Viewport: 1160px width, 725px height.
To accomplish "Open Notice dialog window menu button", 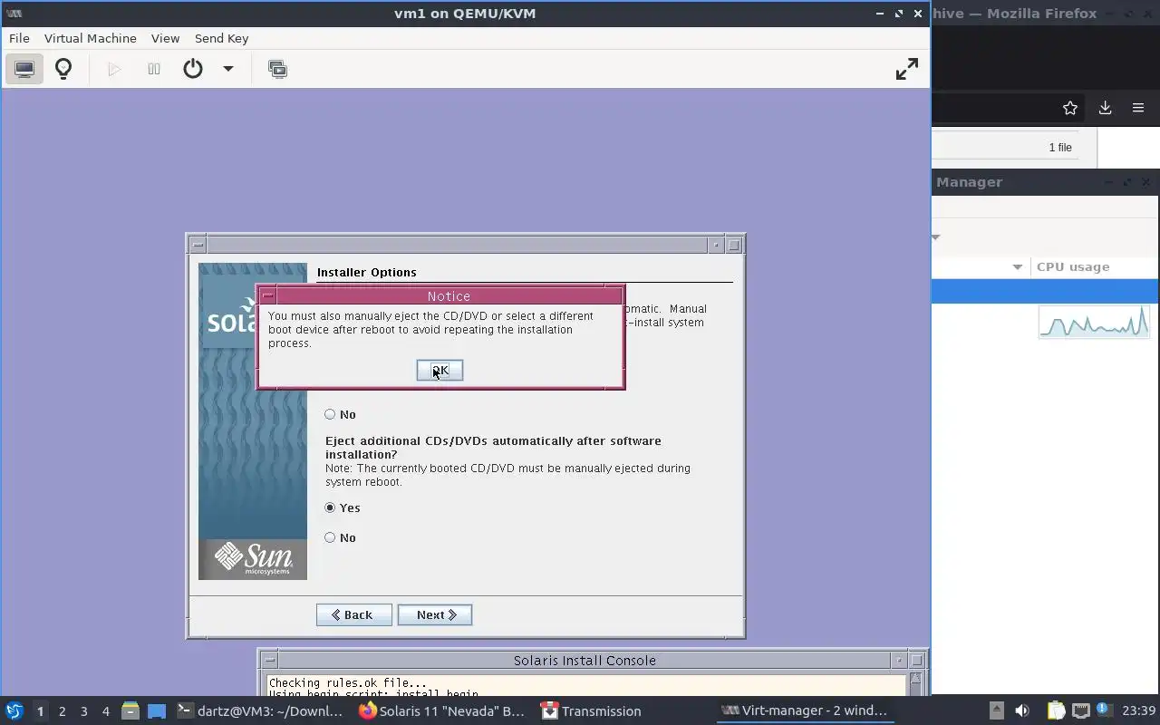I will (x=268, y=296).
